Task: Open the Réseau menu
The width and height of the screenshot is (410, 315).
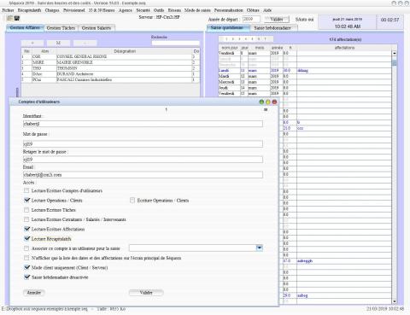Action: (x=174, y=10)
